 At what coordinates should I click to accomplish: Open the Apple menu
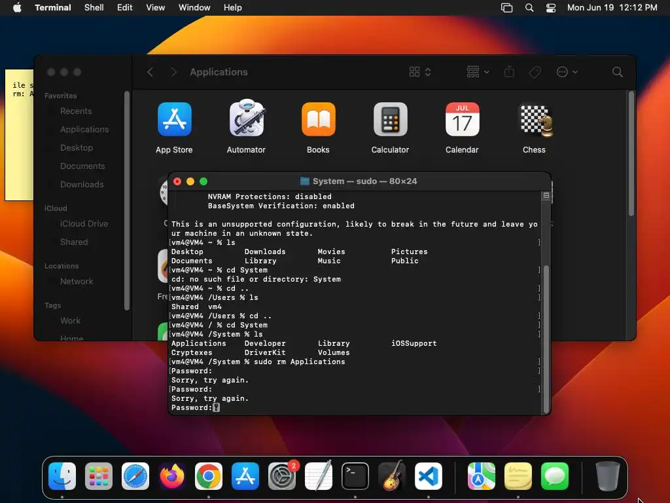(x=17, y=8)
